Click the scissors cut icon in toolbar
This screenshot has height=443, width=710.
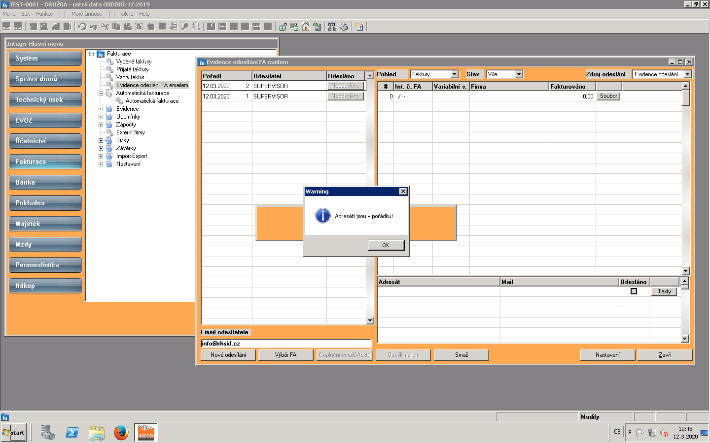(x=105, y=27)
